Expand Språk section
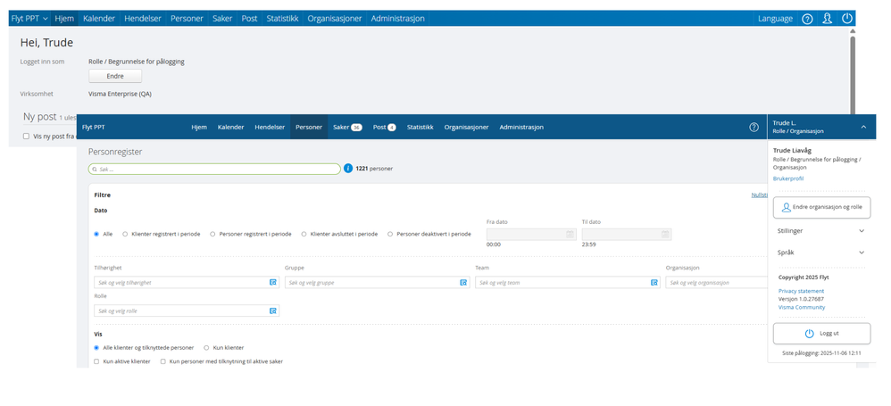 click(x=821, y=253)
